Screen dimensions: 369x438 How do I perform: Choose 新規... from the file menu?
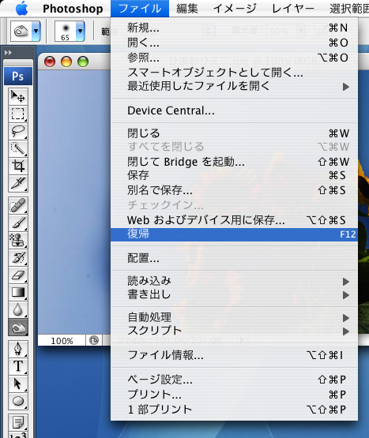click(234, 28)
